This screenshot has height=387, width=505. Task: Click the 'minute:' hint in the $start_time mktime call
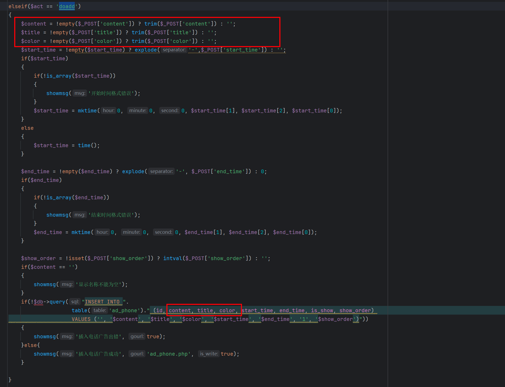pos(137,111)
